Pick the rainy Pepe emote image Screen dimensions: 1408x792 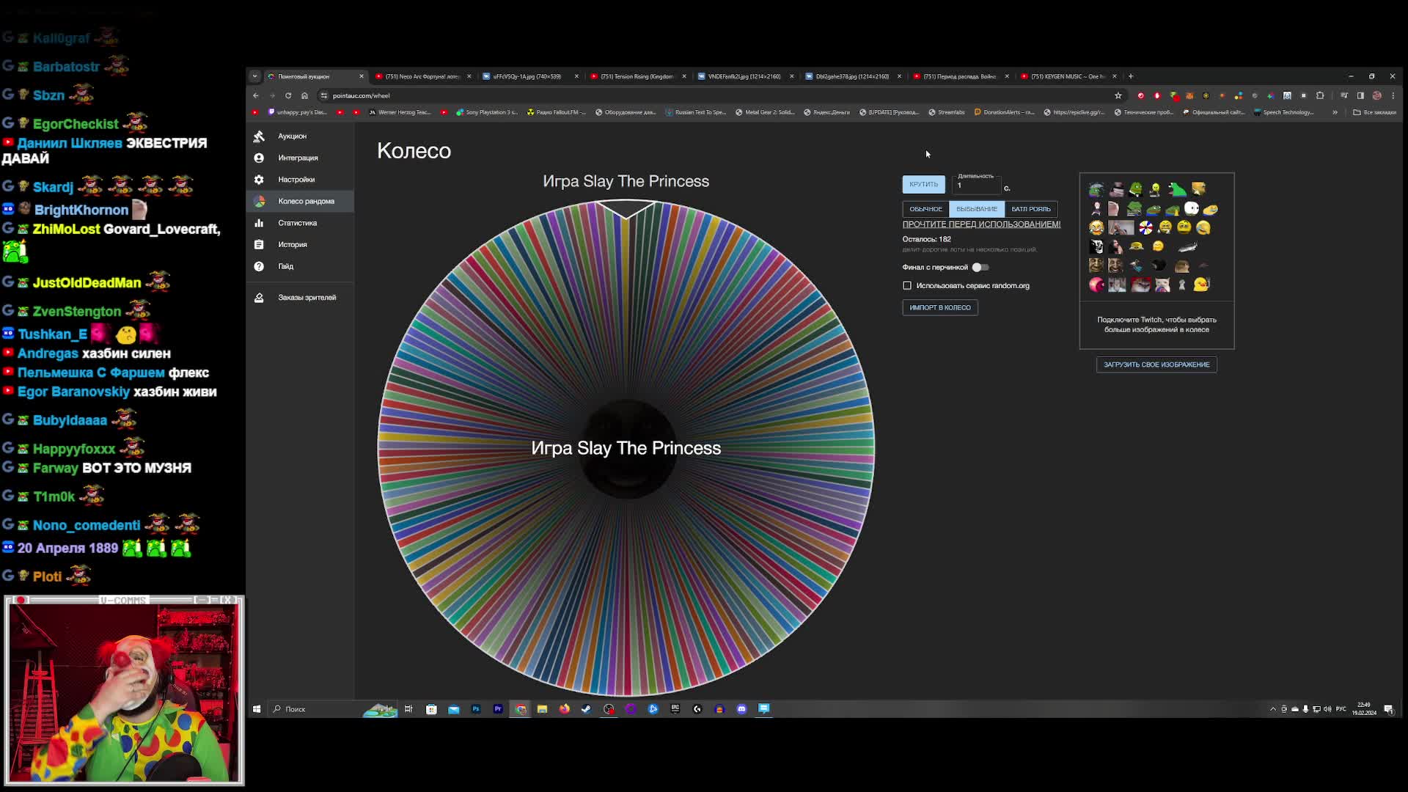tap(1096, 190)
